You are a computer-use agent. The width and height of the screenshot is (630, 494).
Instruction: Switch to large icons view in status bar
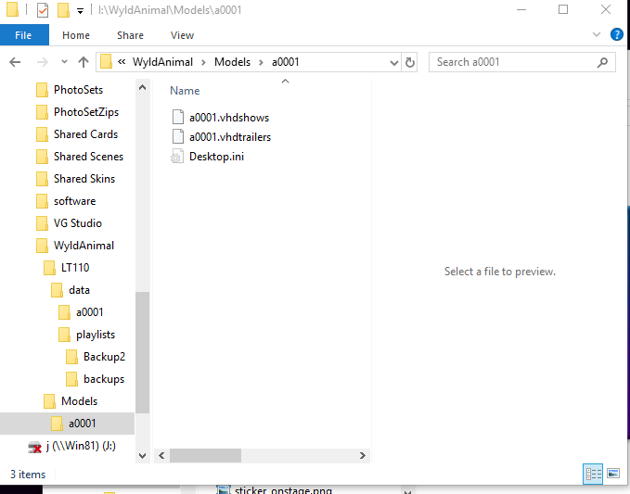point(612,474)
